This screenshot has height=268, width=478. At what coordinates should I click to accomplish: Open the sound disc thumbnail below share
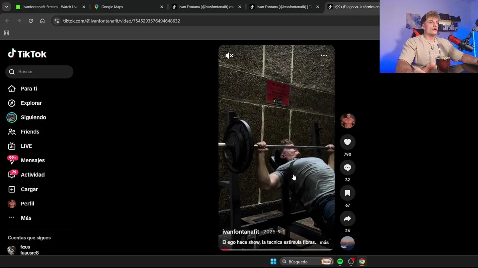pos(347,243)
